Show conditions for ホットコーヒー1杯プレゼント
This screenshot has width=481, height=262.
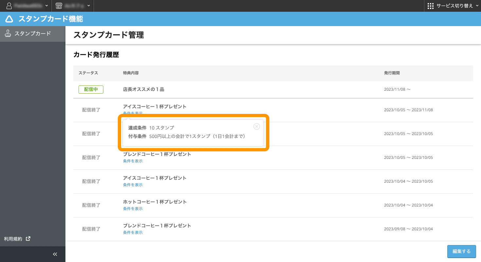pyautogui.click(x=133, y=208)
